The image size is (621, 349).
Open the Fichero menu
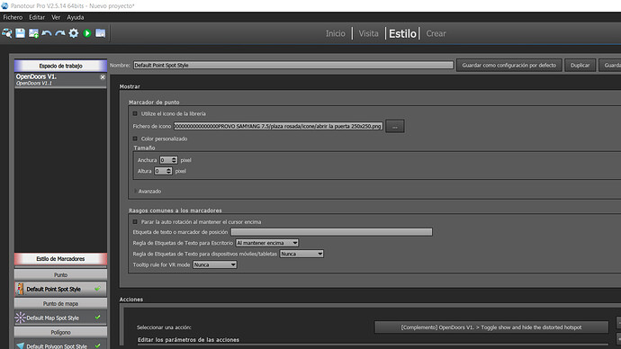click(x=13, y=17)
